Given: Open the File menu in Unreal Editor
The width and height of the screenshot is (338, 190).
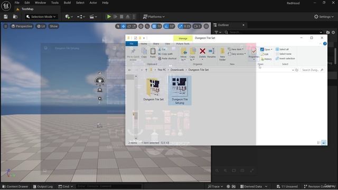Looking at the screenshot, I should [17, 3].
